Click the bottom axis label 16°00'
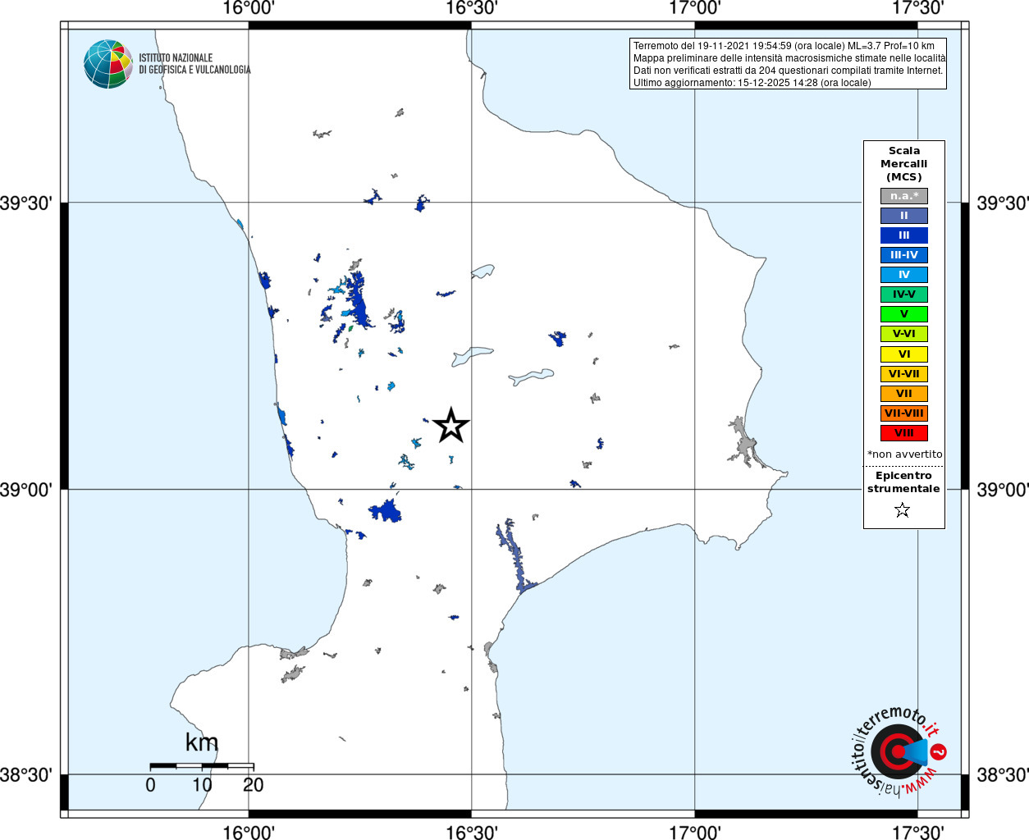Screen dimensions: 1029x840 [x=249, y=832]
